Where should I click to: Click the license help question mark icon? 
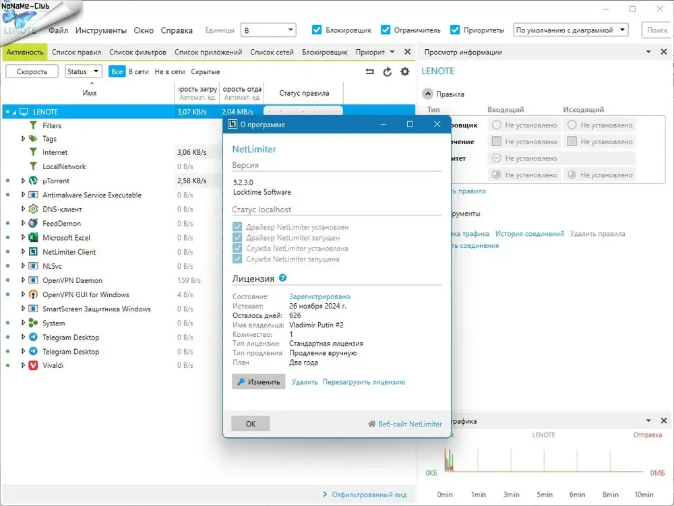click(x=282, y=278)
